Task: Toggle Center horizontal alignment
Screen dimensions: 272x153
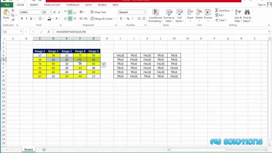Action: pyautogui.click(x=70, y=19)
